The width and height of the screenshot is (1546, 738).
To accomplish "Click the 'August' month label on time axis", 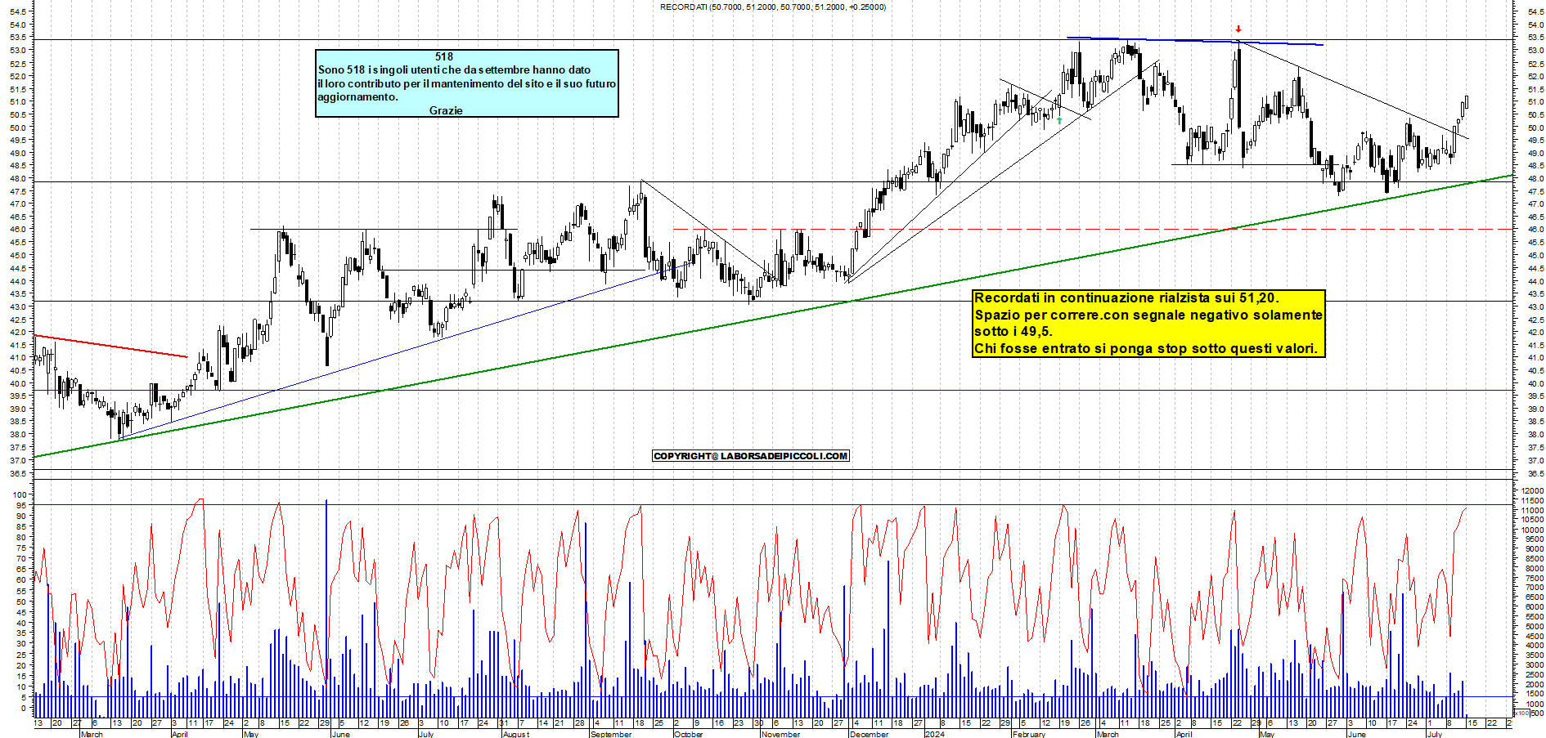I will click(x=516, y=734).
